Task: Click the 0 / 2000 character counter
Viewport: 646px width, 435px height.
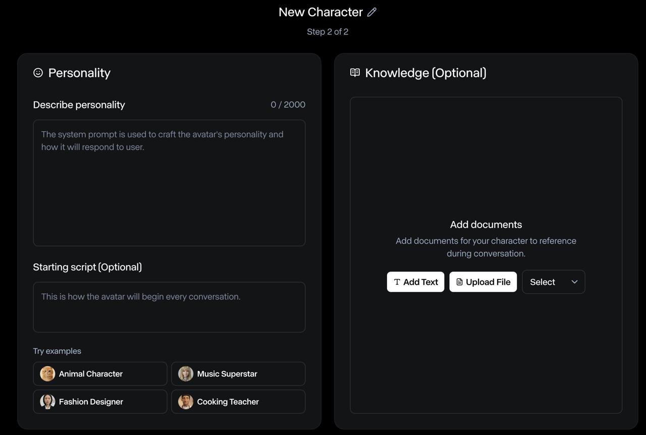Action: (288, 104)
